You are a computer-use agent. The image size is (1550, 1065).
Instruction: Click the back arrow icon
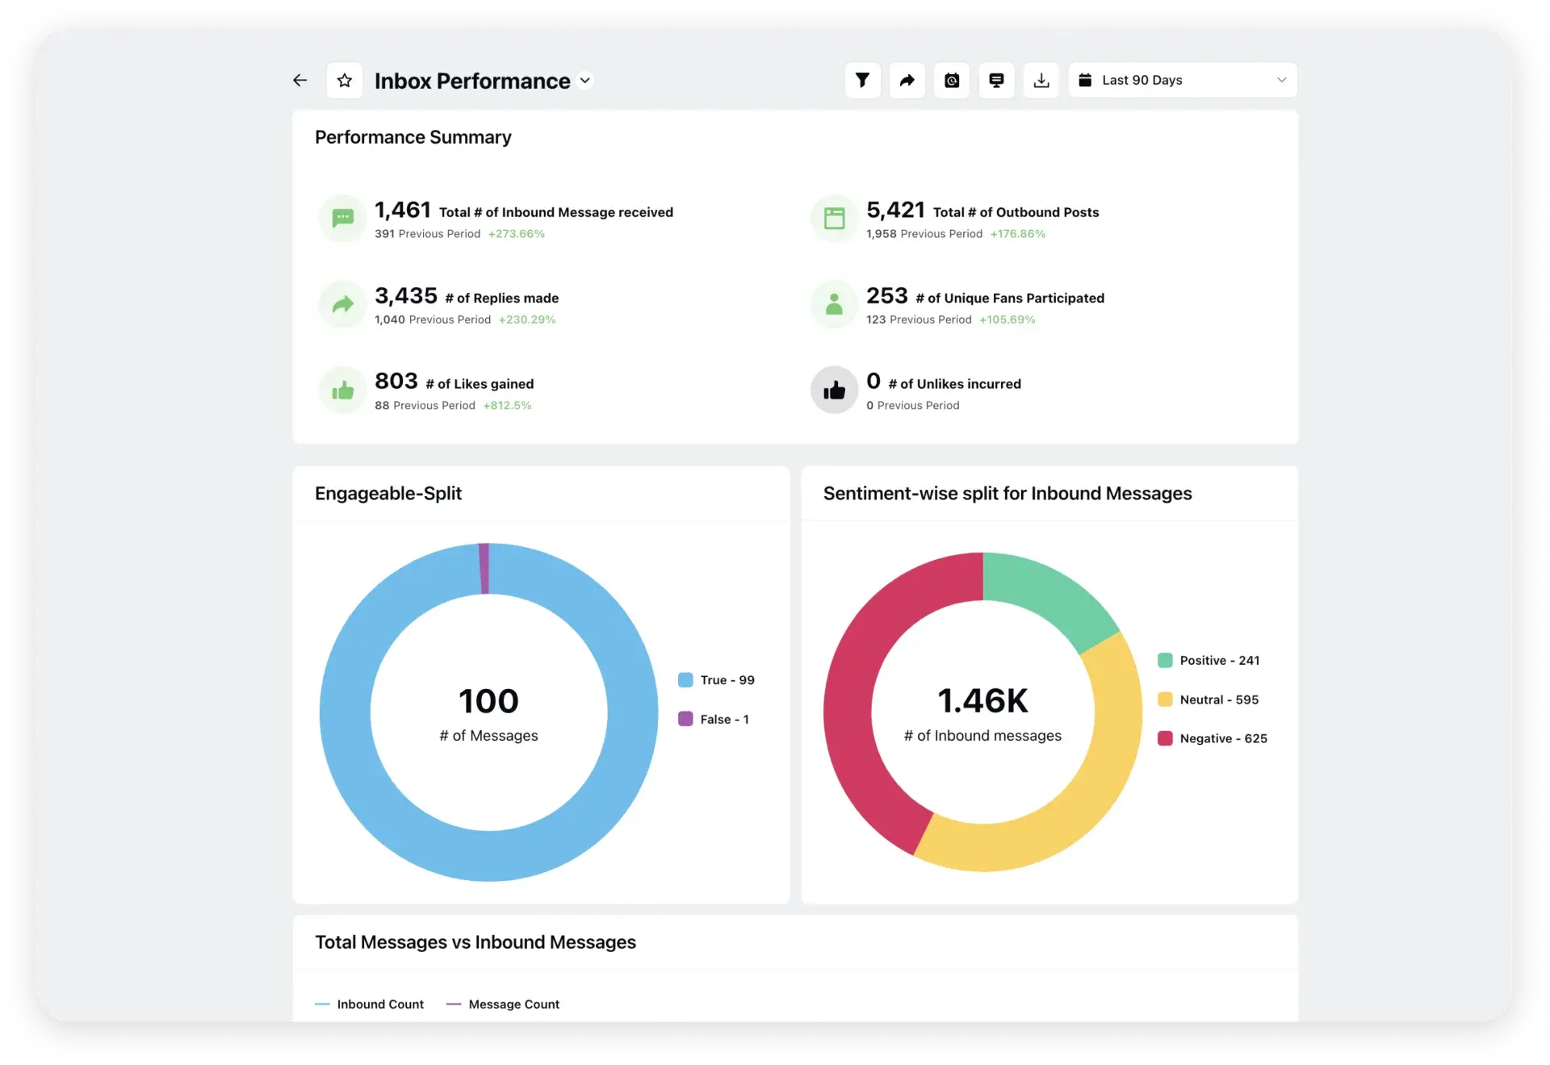click(x=300, y=80)
